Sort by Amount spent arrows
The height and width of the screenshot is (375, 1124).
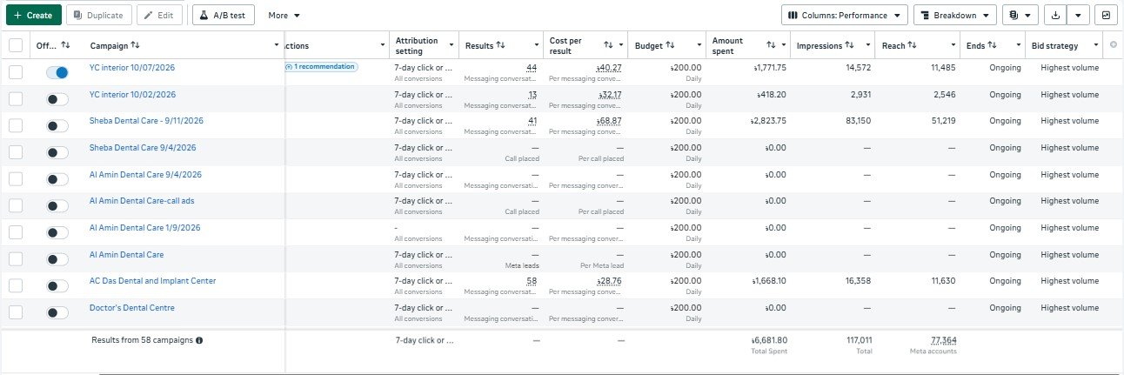coord(771,44)
